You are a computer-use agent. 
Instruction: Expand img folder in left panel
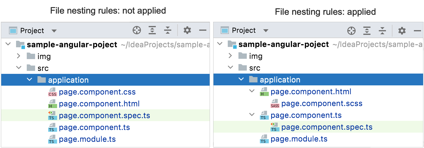pos(18,56)
